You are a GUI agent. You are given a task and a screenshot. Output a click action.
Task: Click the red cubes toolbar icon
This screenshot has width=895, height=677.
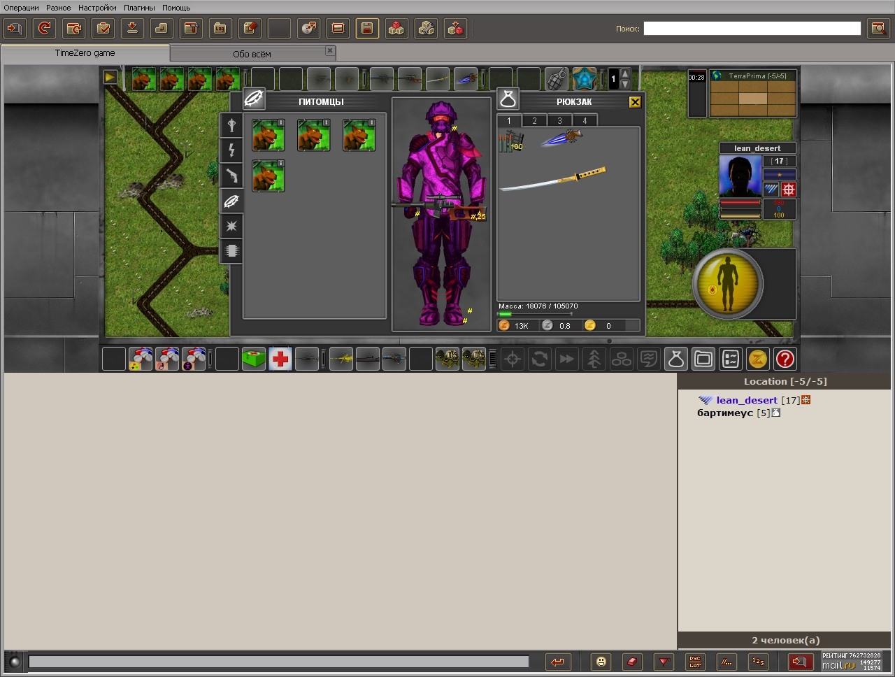396,29
